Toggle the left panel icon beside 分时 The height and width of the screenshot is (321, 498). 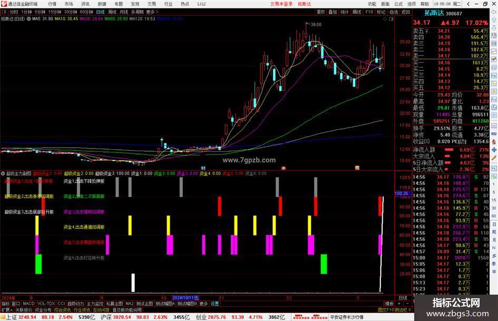(4, 12)
